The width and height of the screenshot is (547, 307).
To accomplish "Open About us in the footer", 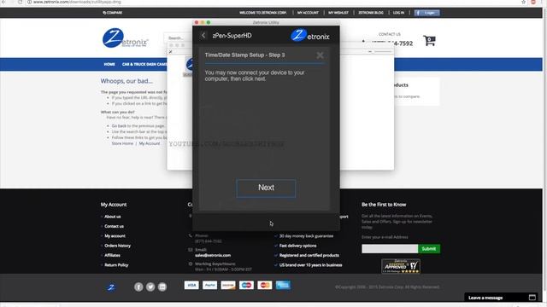I will [112, 217].
